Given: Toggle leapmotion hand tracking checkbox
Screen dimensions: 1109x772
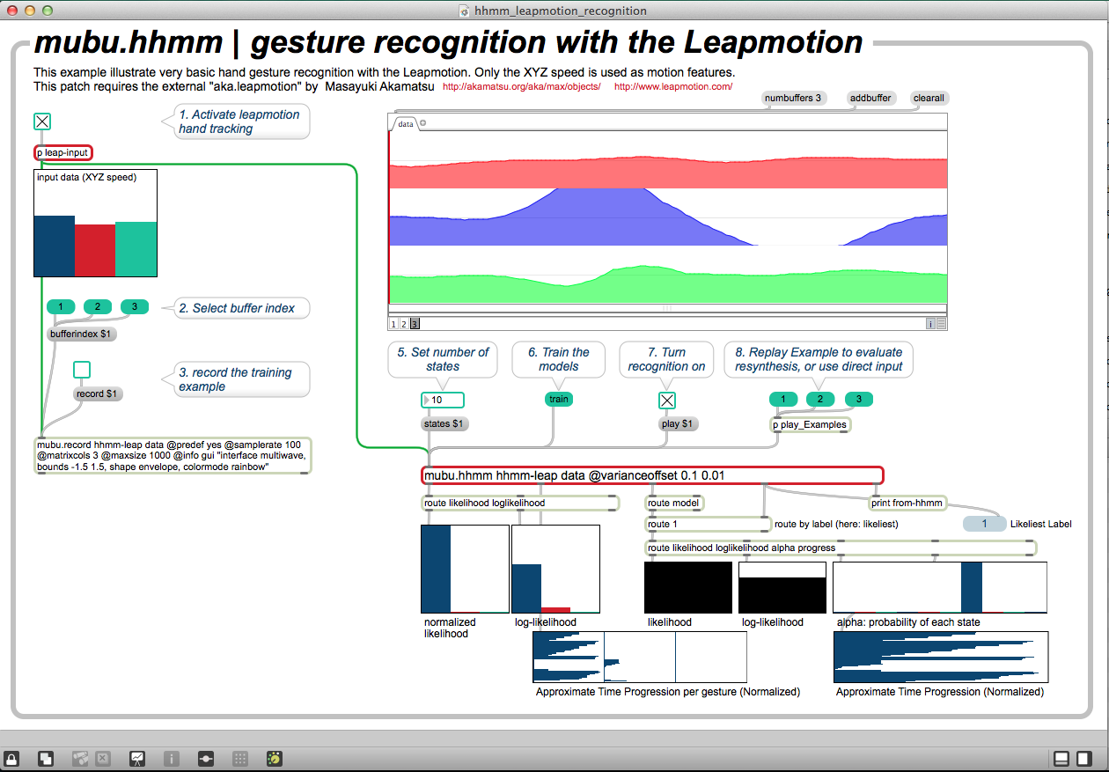Looking at the screenshot, I should pyautogui.click(x=41, y=121).
